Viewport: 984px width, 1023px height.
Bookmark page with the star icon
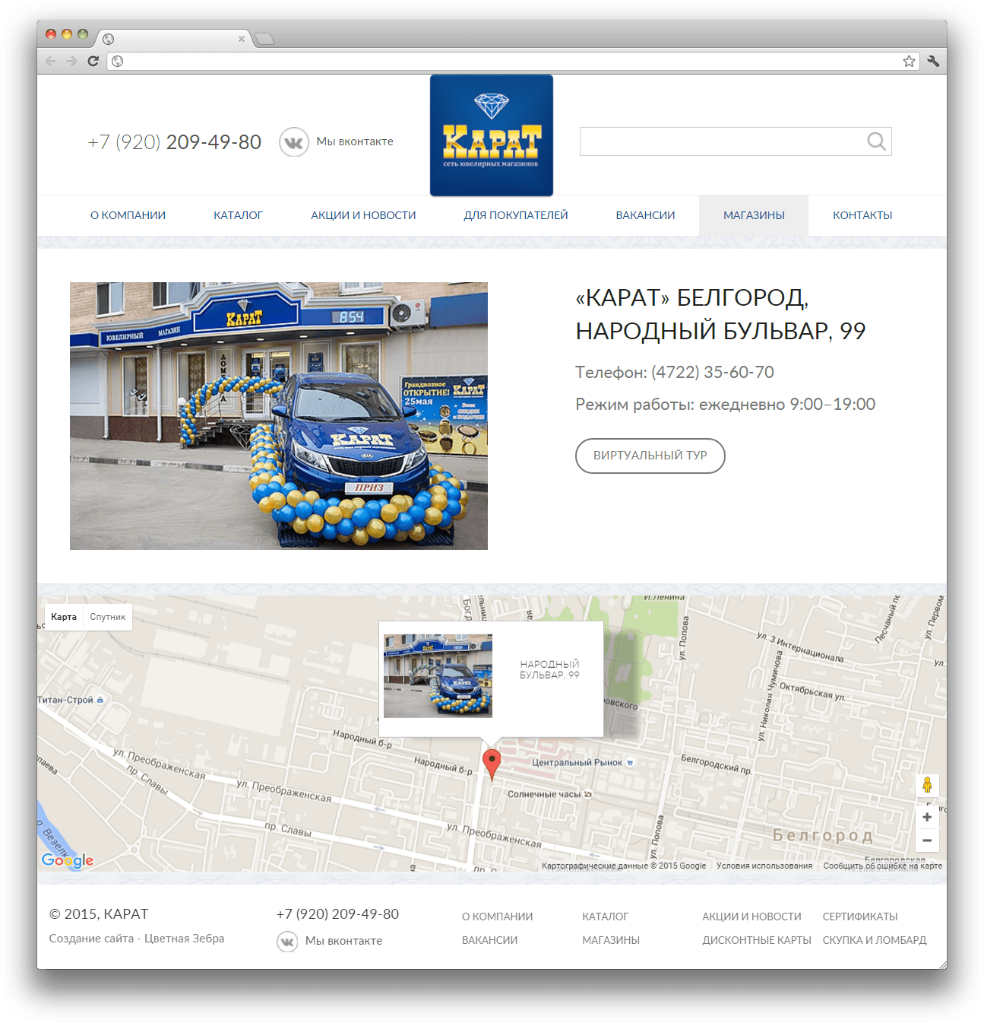(x=909, y=61)
